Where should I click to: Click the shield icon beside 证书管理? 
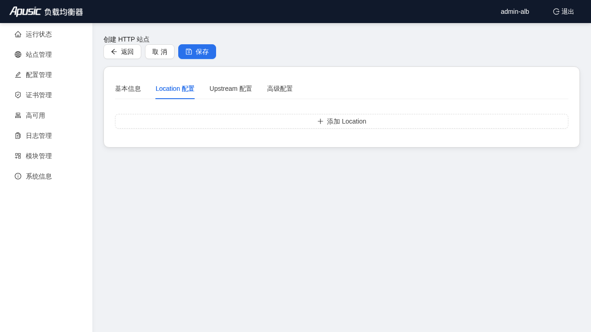[18, 95]
